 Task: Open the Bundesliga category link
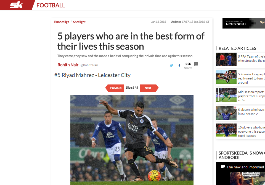(62, 22)
